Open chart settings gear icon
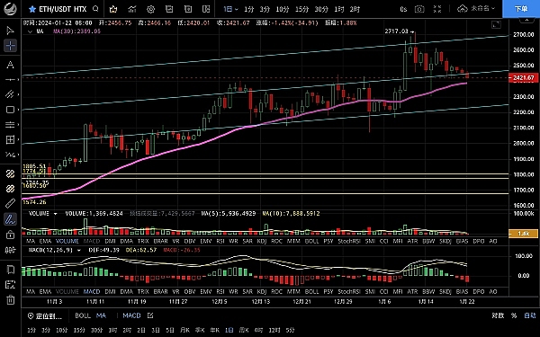This screenshot has width=540, height=337. point(150,9)
